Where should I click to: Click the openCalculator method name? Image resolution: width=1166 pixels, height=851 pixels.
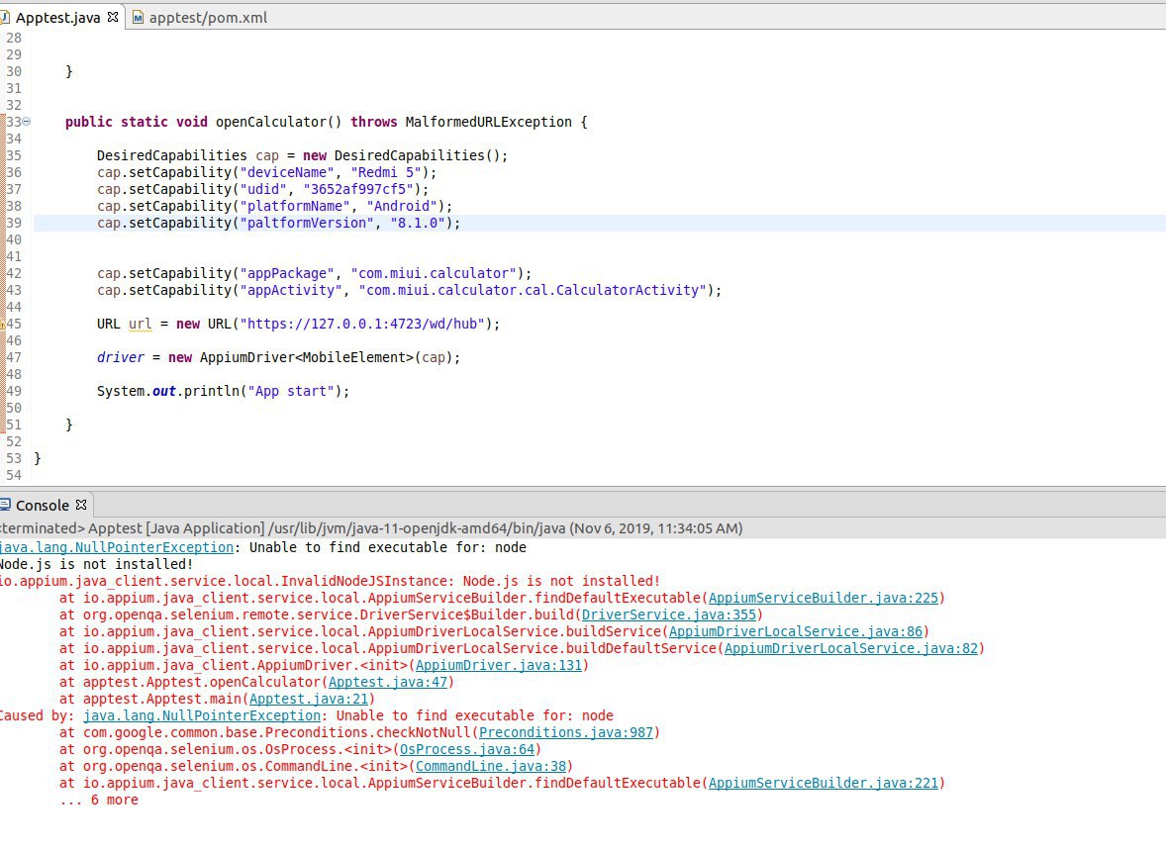coord(270,122)
